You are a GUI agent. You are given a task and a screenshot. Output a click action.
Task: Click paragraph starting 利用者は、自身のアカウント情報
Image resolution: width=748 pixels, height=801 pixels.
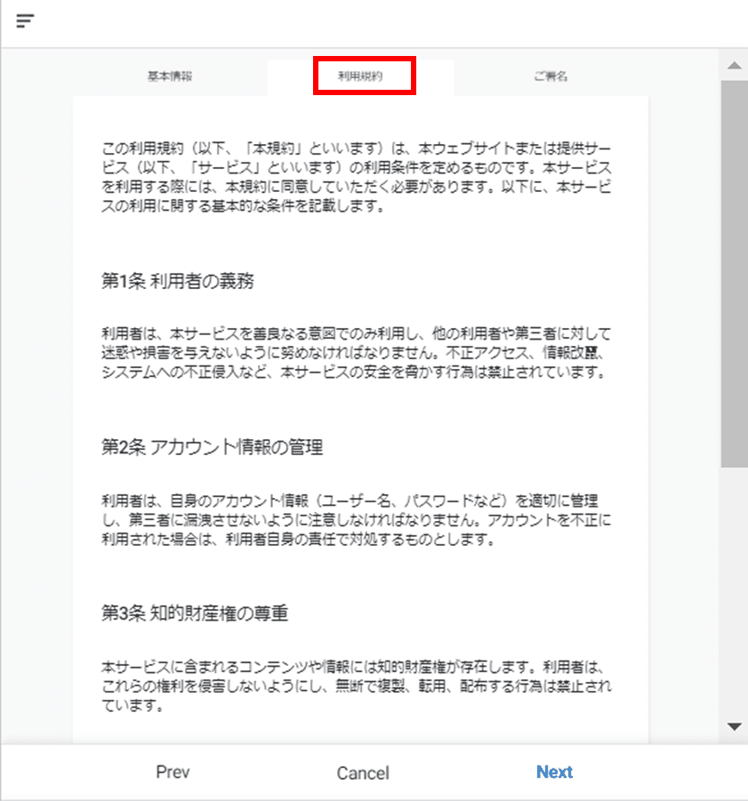pos(356,519)
